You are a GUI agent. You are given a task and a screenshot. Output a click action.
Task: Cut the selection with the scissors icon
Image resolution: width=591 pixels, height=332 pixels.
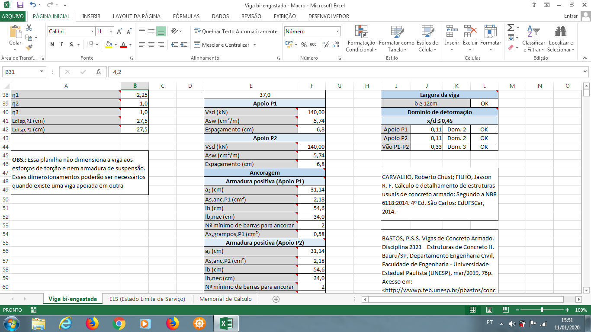click(x=29, y=28)
